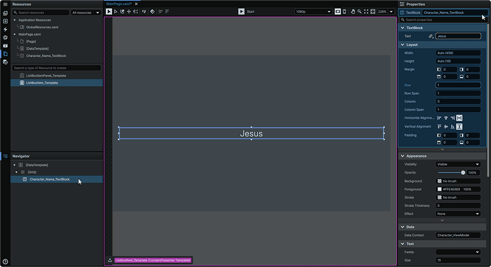The height and width of the screenshot is (267, 491).
Task: Switch to landscape screen orientation
Action: 338,11
